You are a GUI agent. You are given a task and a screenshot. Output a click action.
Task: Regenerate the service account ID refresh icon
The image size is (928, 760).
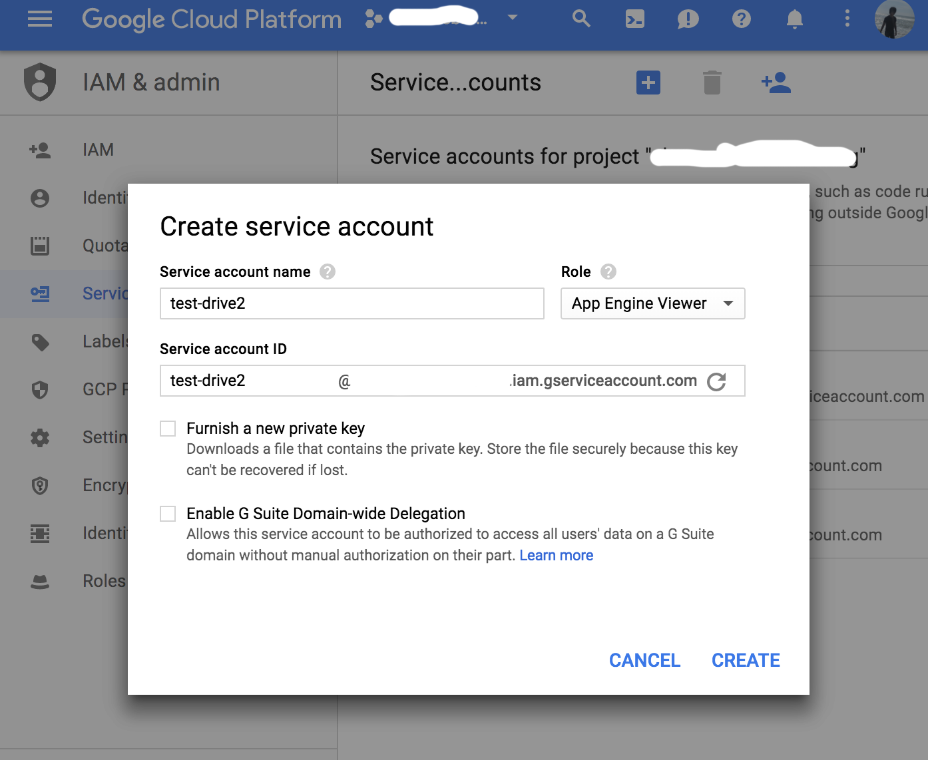(716, 381)
